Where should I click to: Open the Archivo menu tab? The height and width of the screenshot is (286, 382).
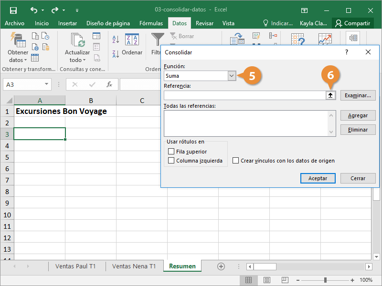pos(14,23)
